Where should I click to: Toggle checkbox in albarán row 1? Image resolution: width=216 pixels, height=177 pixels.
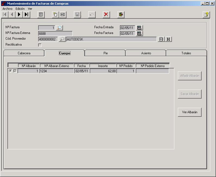click(15, 71)
